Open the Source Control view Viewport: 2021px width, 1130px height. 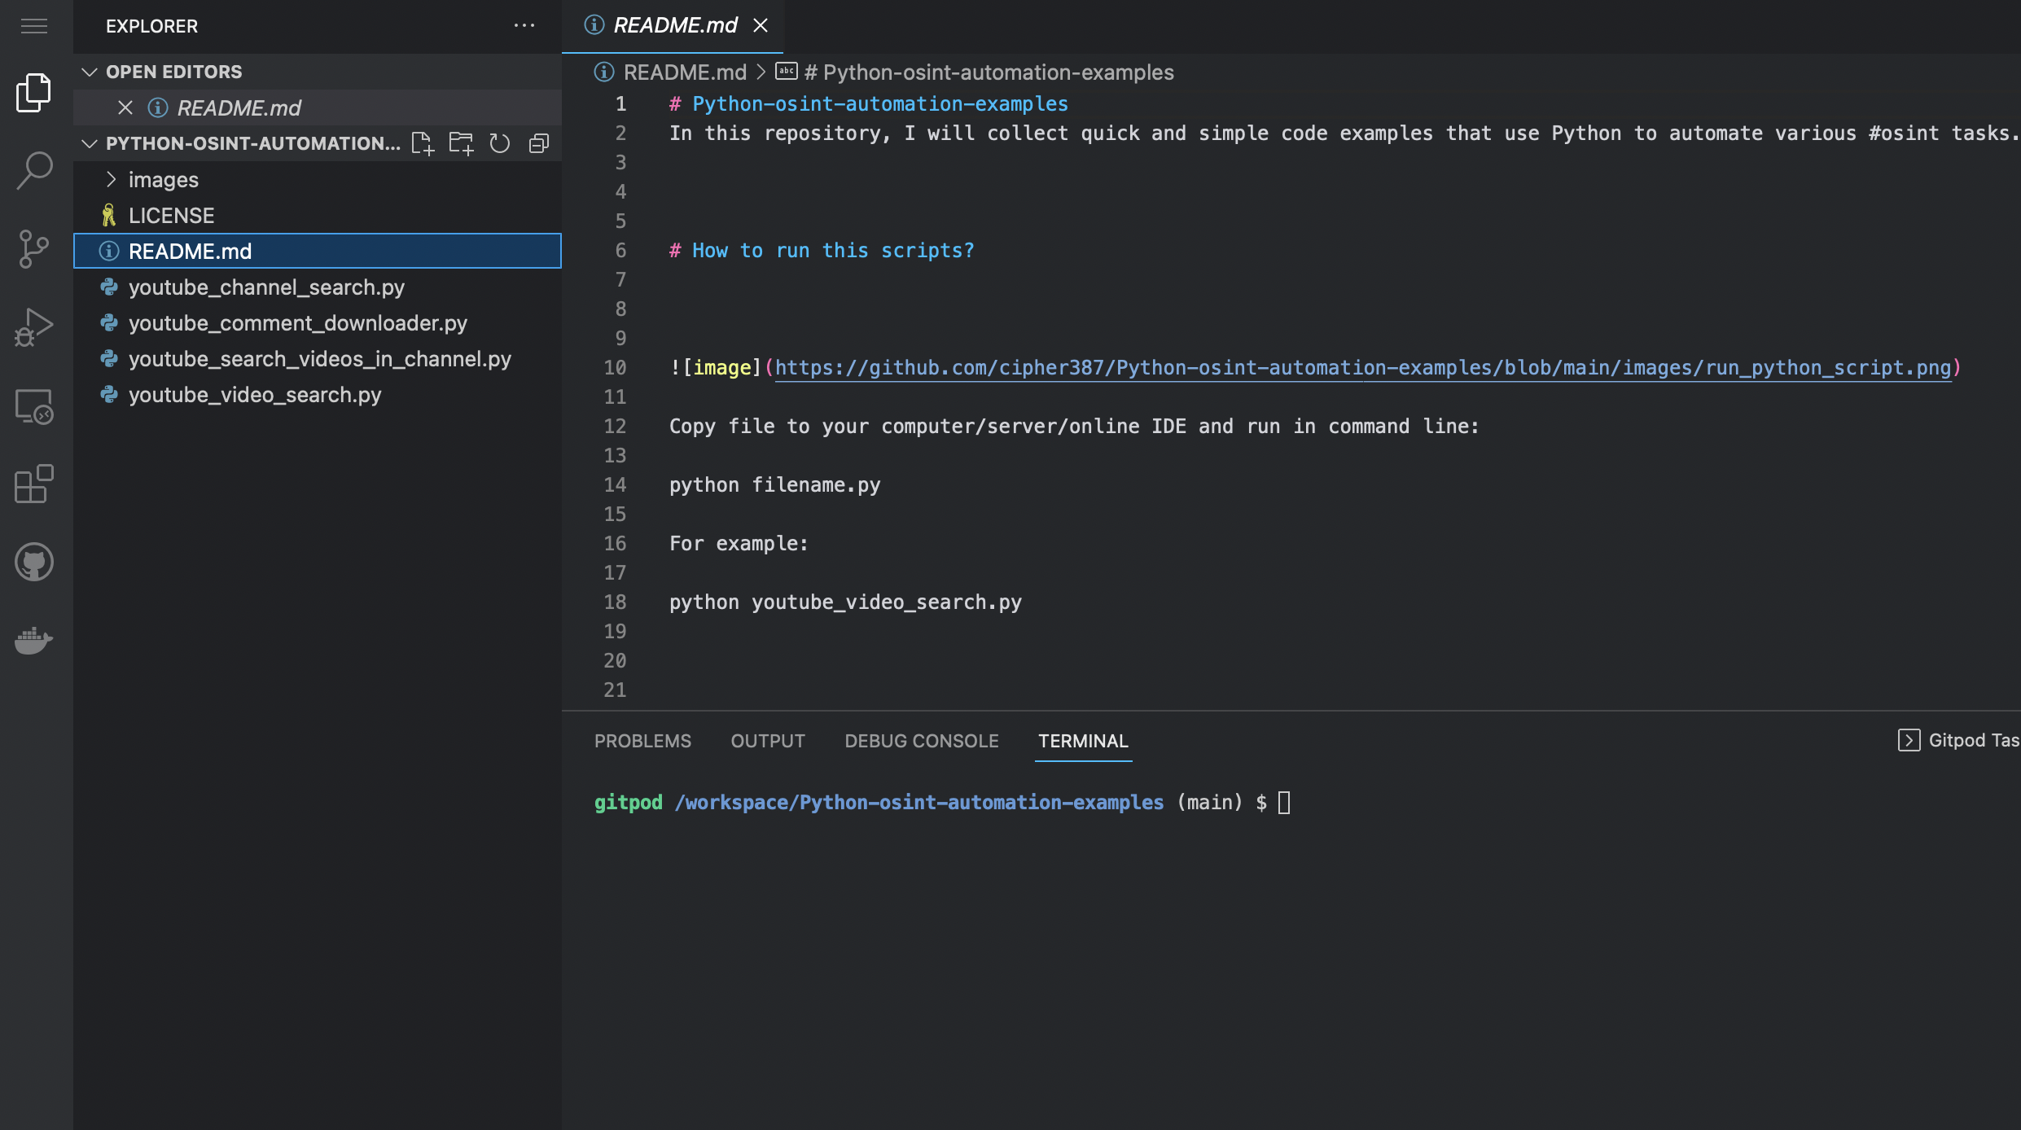point(33,249)
